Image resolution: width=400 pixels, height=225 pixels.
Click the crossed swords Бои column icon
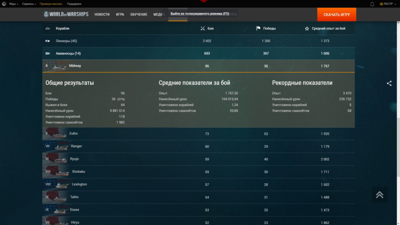(202, 28)
